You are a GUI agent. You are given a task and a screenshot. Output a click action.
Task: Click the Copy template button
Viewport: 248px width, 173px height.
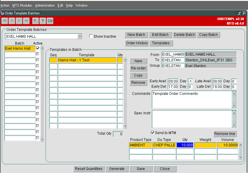coord(138,75)
